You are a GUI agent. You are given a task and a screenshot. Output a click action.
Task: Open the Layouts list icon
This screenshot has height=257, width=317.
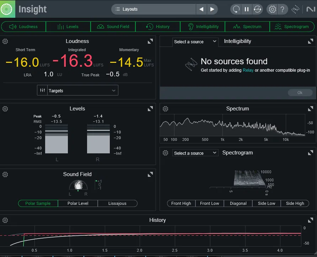118,9
